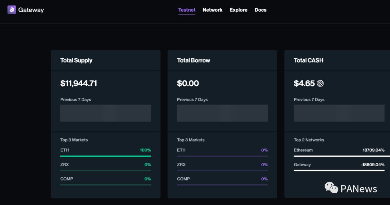Click the WeChat icon in the PANews watermark
The height and width of the screenshot is (205, 390).
pyautogui.click(x=331, y=188)
